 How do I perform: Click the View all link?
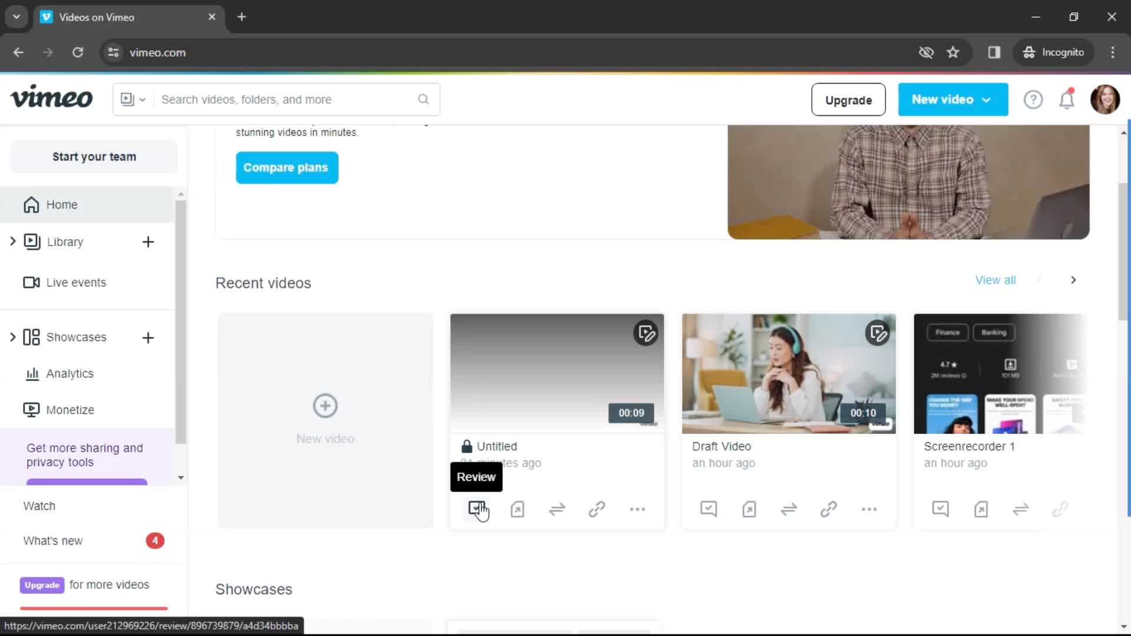tap(996, 280)
